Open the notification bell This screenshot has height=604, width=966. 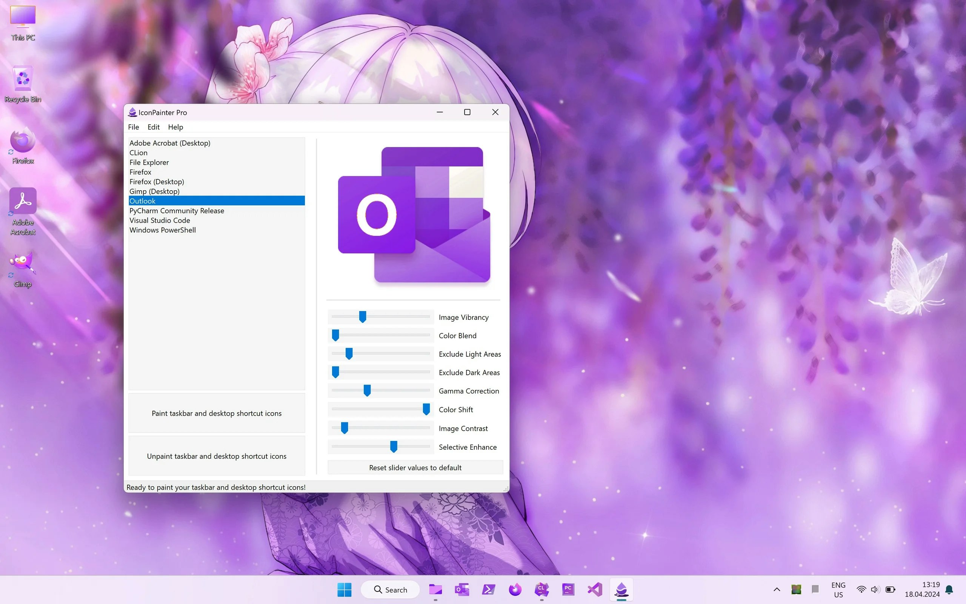pos(950,590)
